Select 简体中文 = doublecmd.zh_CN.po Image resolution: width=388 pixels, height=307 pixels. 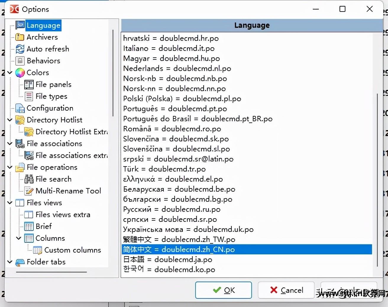[x=247, y=249]
